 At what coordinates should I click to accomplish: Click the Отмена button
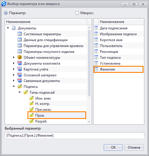(134, 147)
